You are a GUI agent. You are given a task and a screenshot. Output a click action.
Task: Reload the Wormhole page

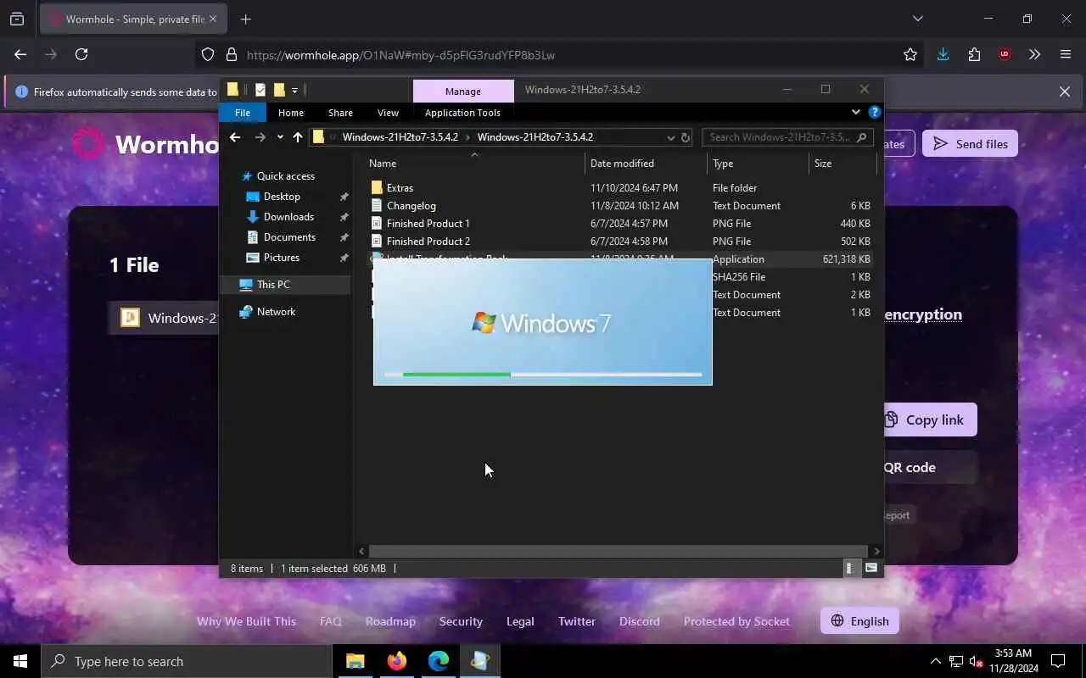pyautogui.click(x=81, y=54)
